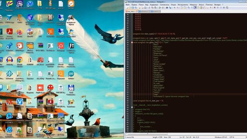
Task: Open the Плагины menu
Action: click(x=209, y=5)
